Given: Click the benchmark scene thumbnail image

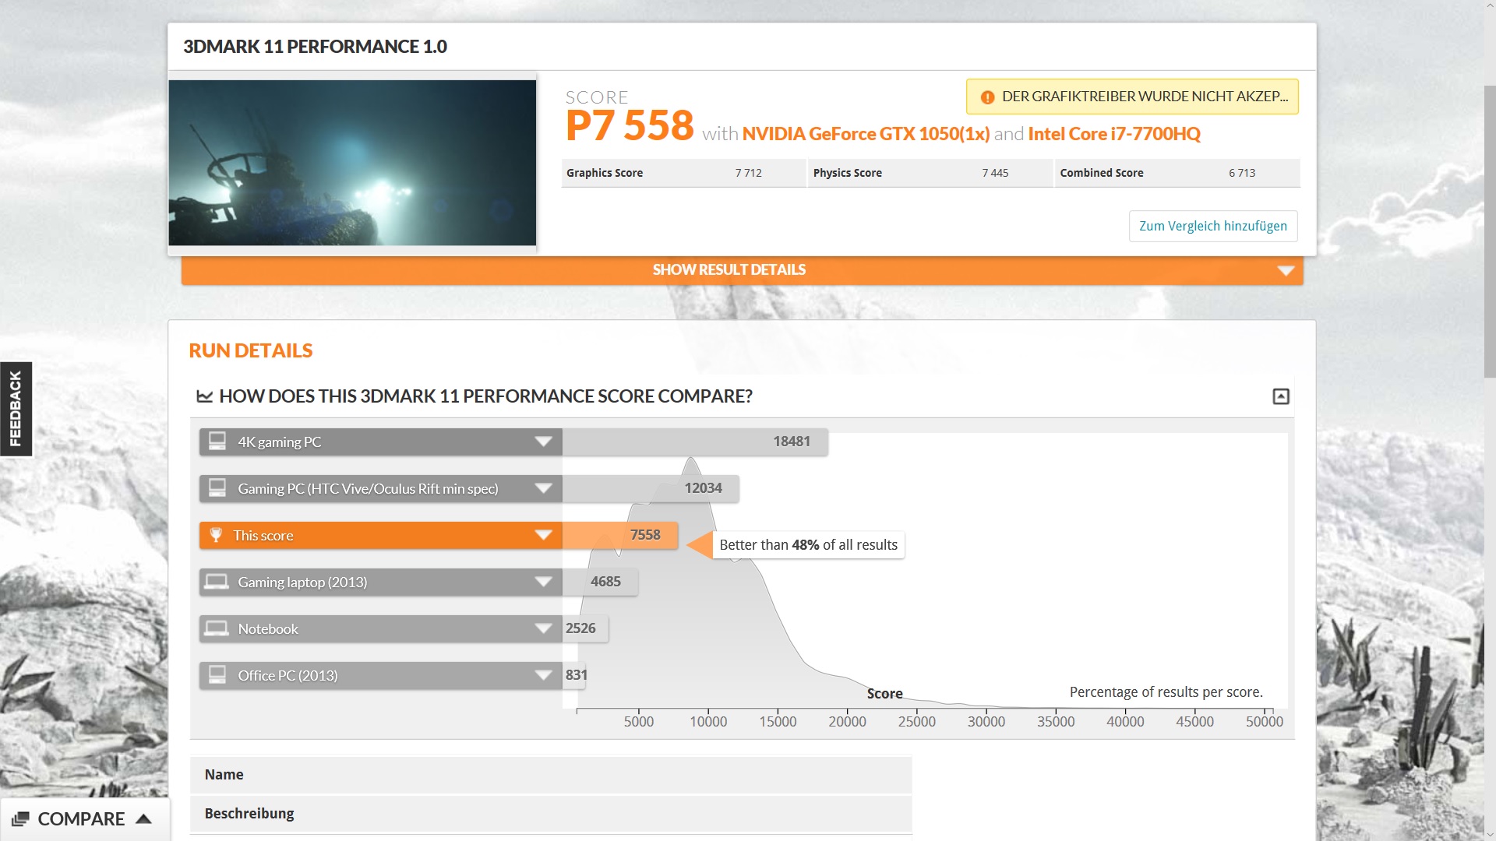Looking at the screenshot, I should 352,163.
